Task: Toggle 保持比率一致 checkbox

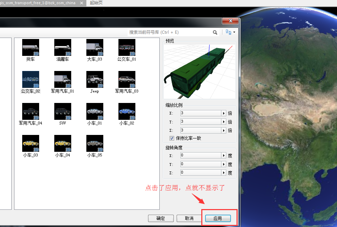Action: pos(172,138)
